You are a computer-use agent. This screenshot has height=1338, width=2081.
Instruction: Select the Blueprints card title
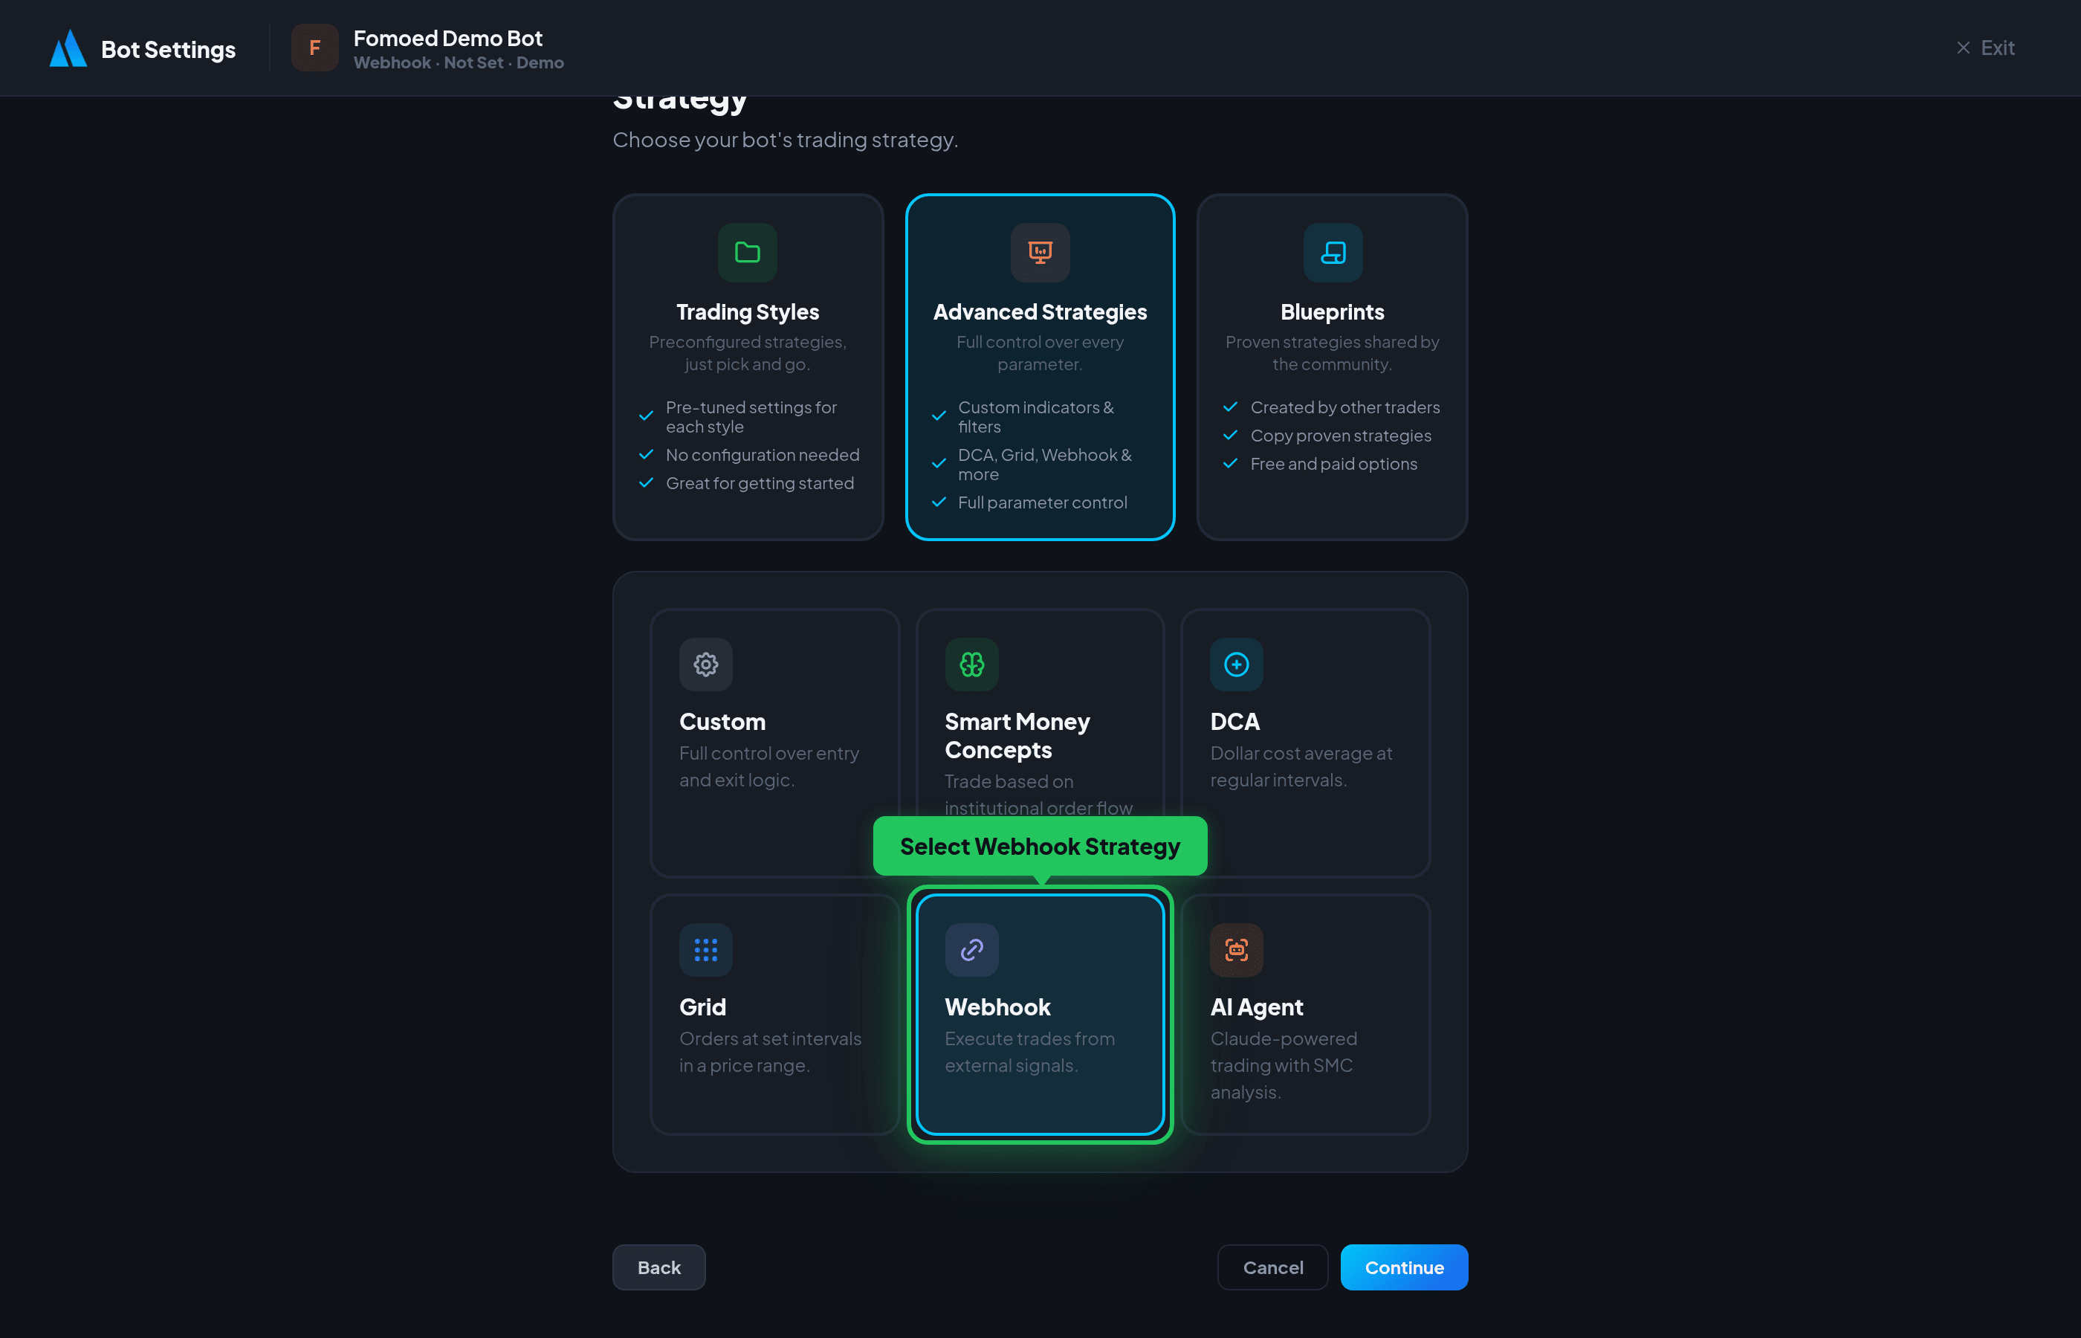pos(1333,312)
